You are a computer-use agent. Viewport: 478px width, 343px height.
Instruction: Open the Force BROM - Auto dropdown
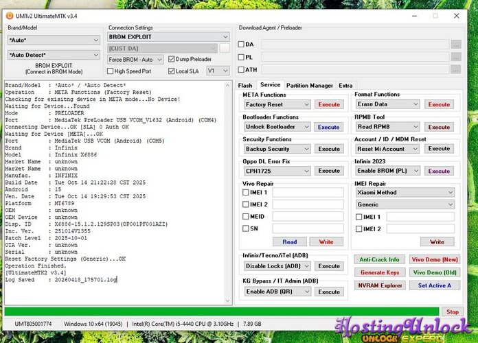(135, 60)
